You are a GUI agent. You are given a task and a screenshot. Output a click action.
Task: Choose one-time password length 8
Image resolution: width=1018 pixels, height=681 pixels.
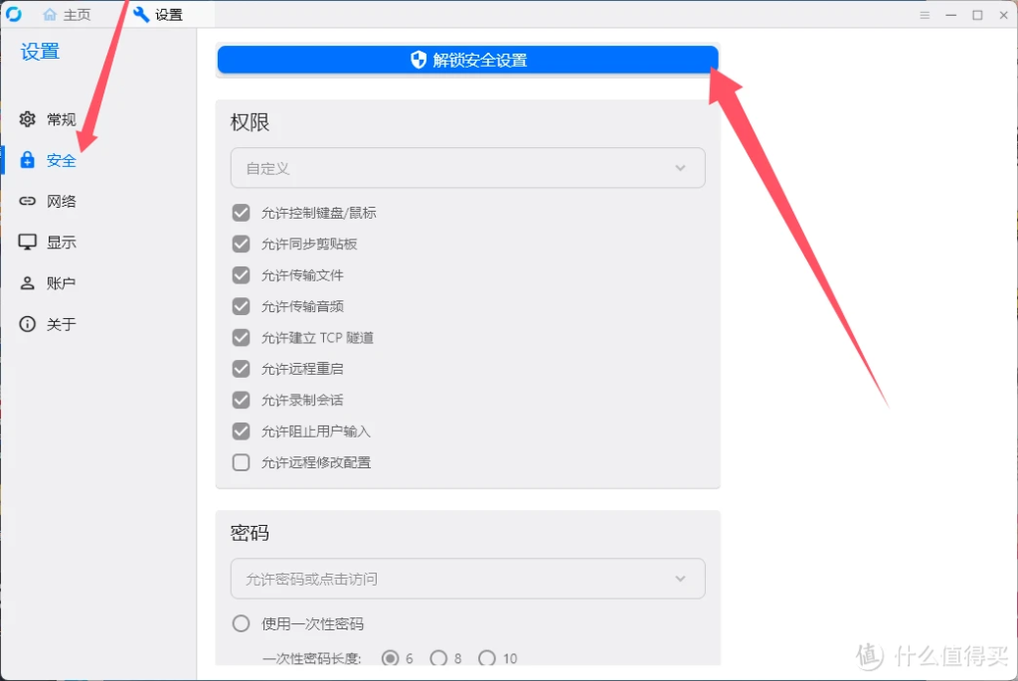[x=438, y=658]
